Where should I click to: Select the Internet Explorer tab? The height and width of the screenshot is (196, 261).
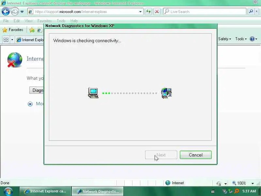(x=30, y=40)
